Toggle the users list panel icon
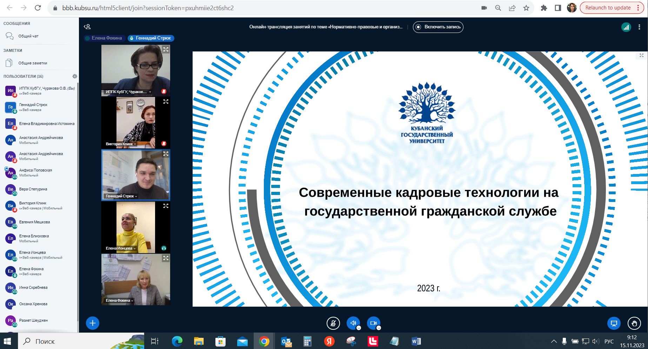648x349 pixels. coord(87,27)
